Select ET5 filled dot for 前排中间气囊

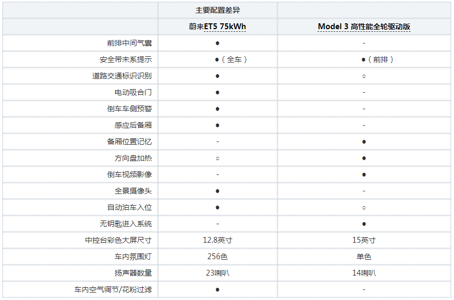(218, 43)
